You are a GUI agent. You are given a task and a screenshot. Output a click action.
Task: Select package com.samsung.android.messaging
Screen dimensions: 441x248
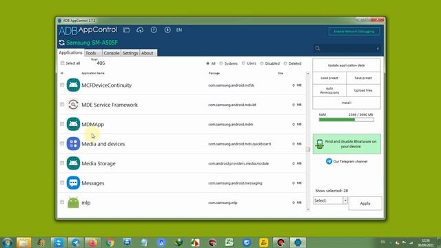tap(235, 183)
